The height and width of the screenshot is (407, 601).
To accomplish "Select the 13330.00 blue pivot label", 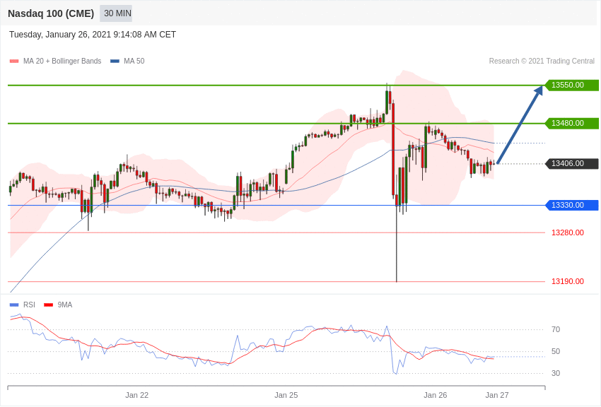I will (x=571, y=205).
